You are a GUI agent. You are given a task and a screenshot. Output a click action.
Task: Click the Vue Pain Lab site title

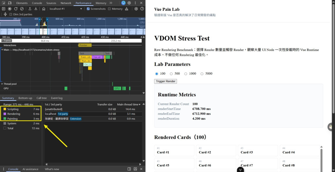tap(167, 9)
